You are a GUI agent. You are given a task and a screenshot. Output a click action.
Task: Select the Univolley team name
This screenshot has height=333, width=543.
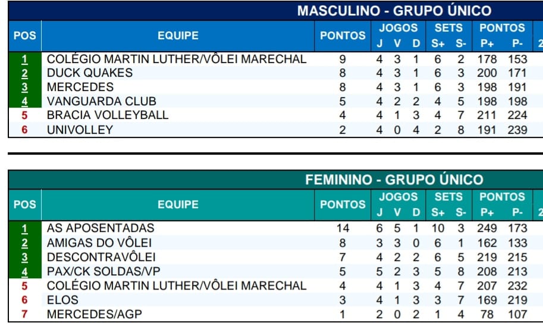pos(80,130)
